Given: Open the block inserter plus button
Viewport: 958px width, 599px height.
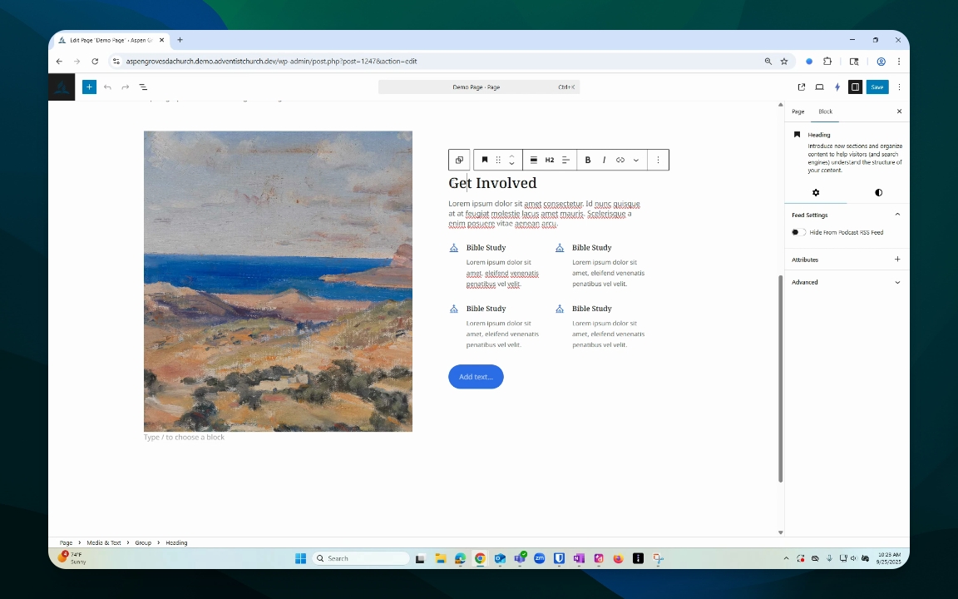Looking at the screenshot, I should [x=89, y=87].
